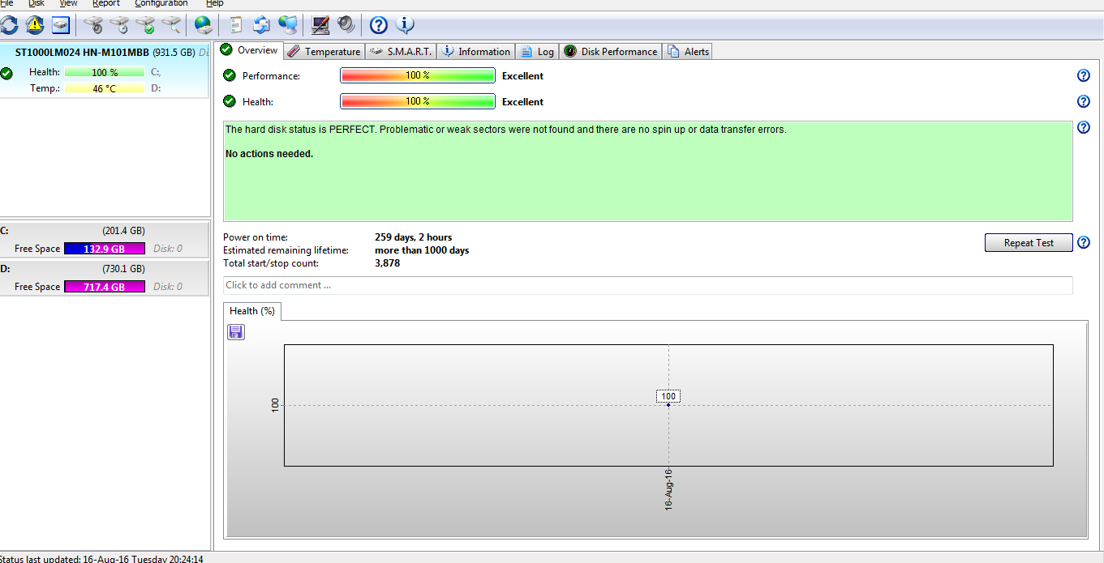Open the Report menu

[106, 3]
